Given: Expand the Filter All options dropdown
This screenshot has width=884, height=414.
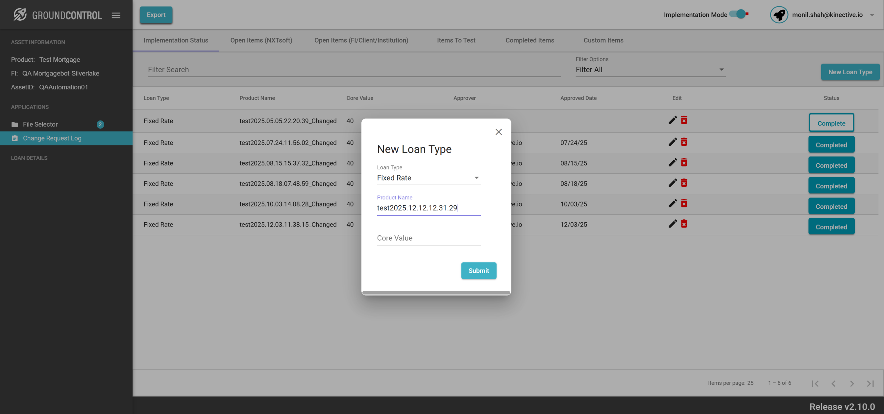Looking at the screenshot, I should click(650, 70).
